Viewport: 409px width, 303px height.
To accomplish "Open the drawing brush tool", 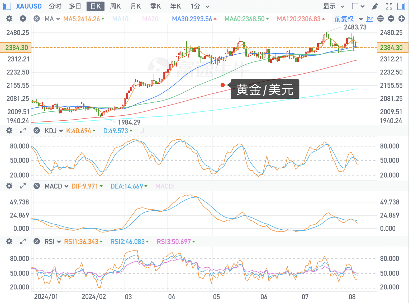I will 375,6.
